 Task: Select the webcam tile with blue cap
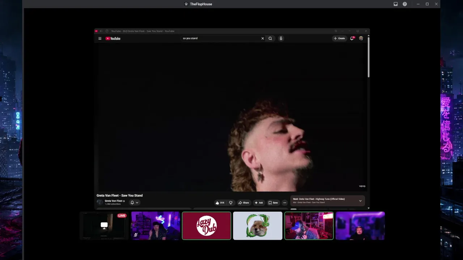(x=309, y=226)
